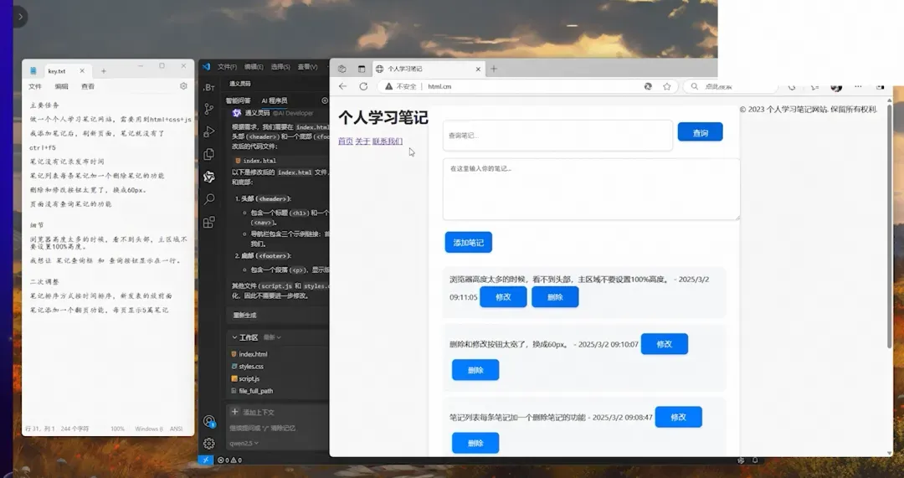Follow the 首页 link
Viewport: 904px width, 478px height.
[x=346, y=141]
